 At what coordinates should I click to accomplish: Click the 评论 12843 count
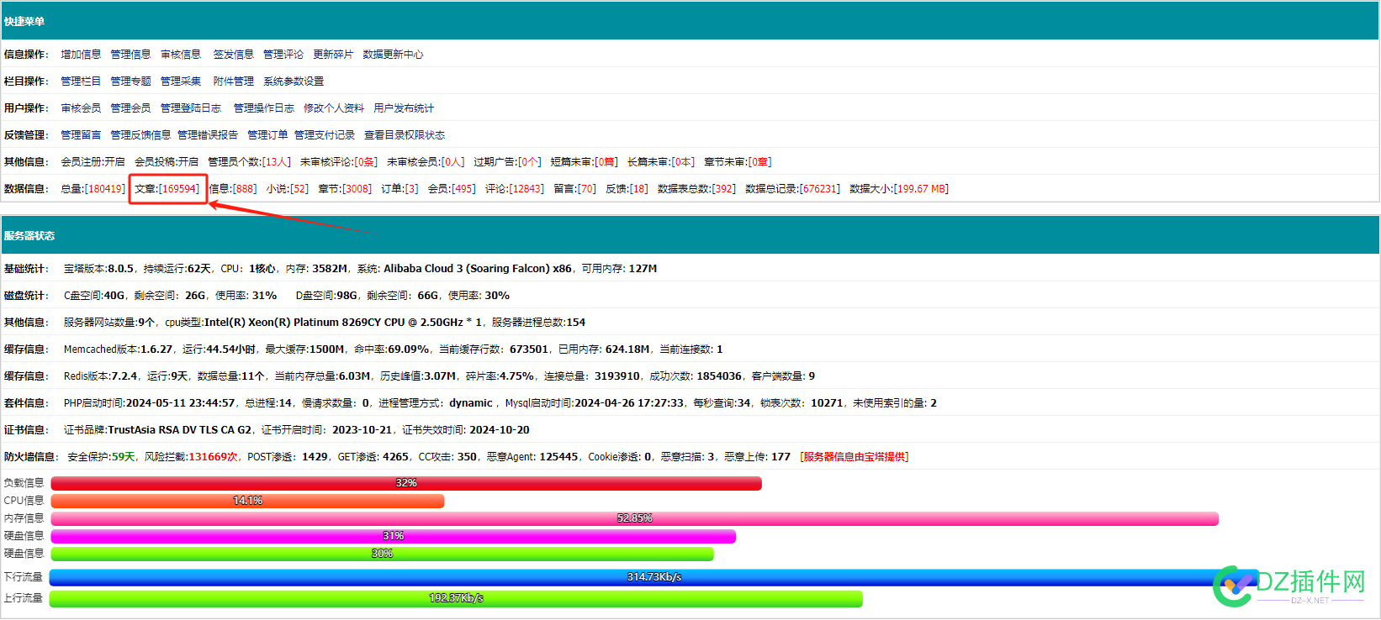click(x=515, y=189)
